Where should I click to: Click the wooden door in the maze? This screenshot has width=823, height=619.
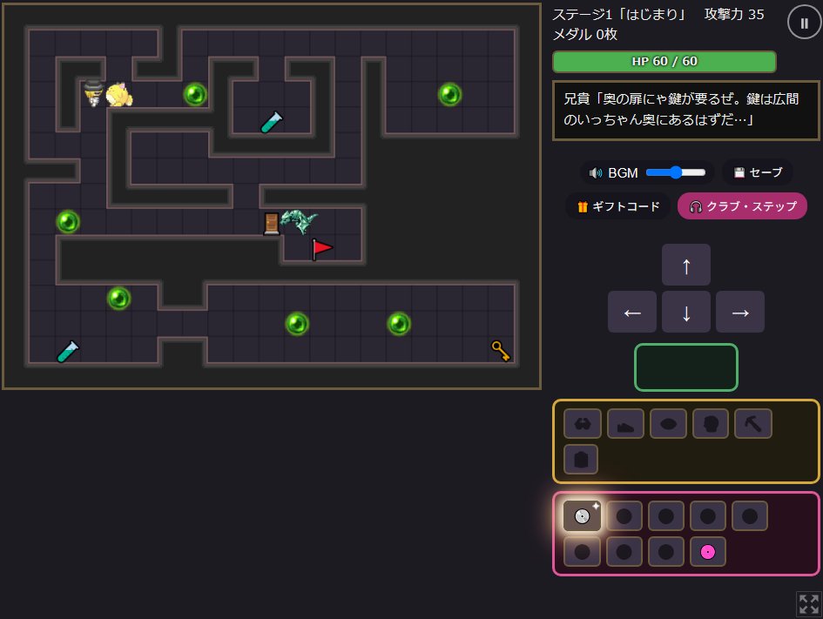coord(272,224)
